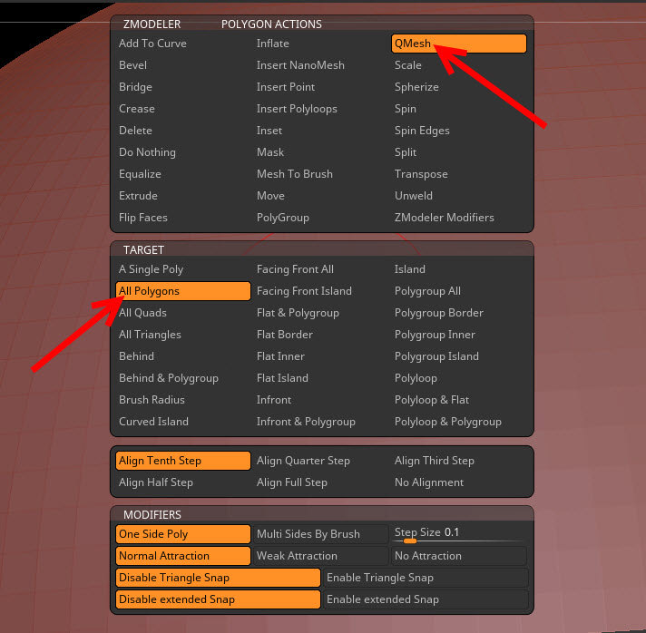Set target to All Quads
Viewport: 646px width, 633px height.
142,313
